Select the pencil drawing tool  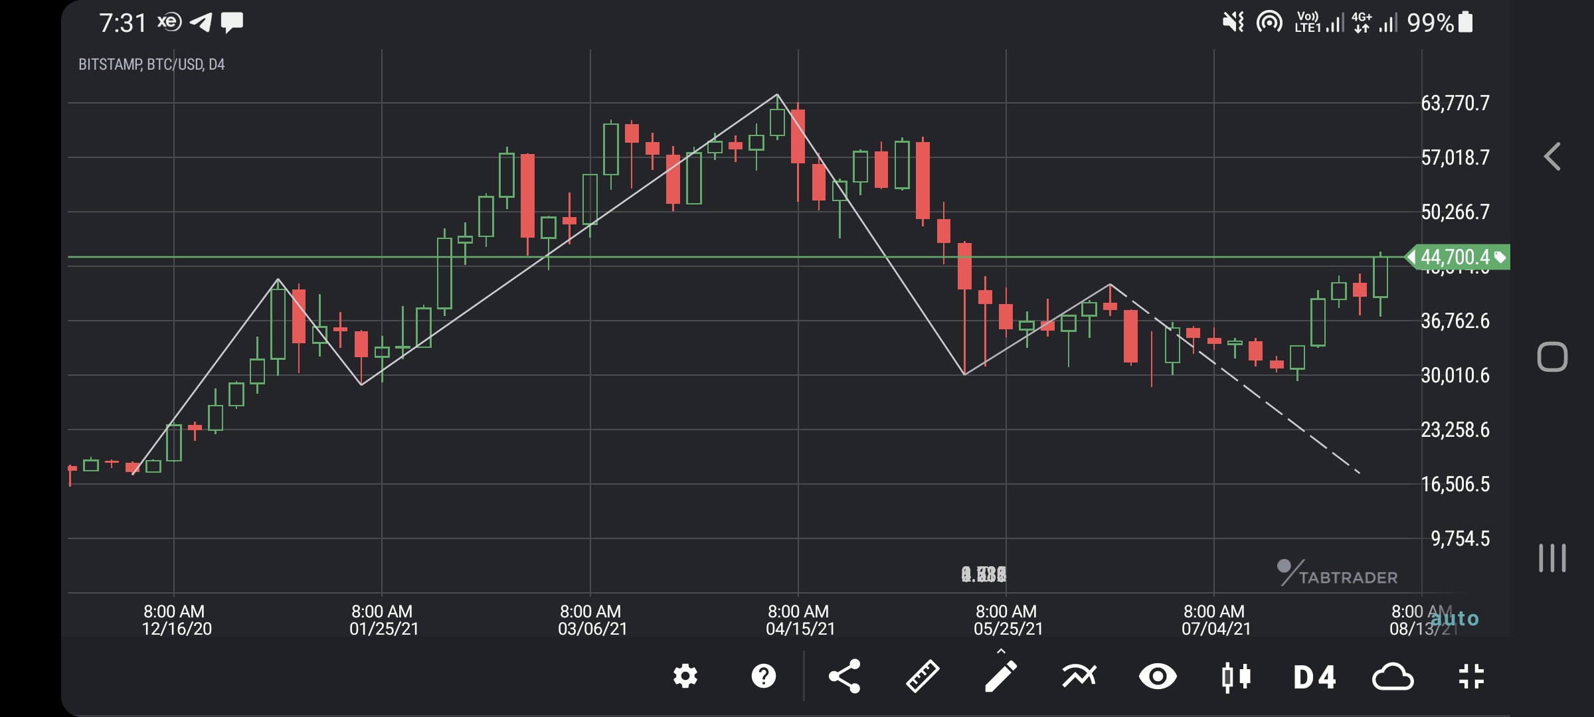point(1000,677)
